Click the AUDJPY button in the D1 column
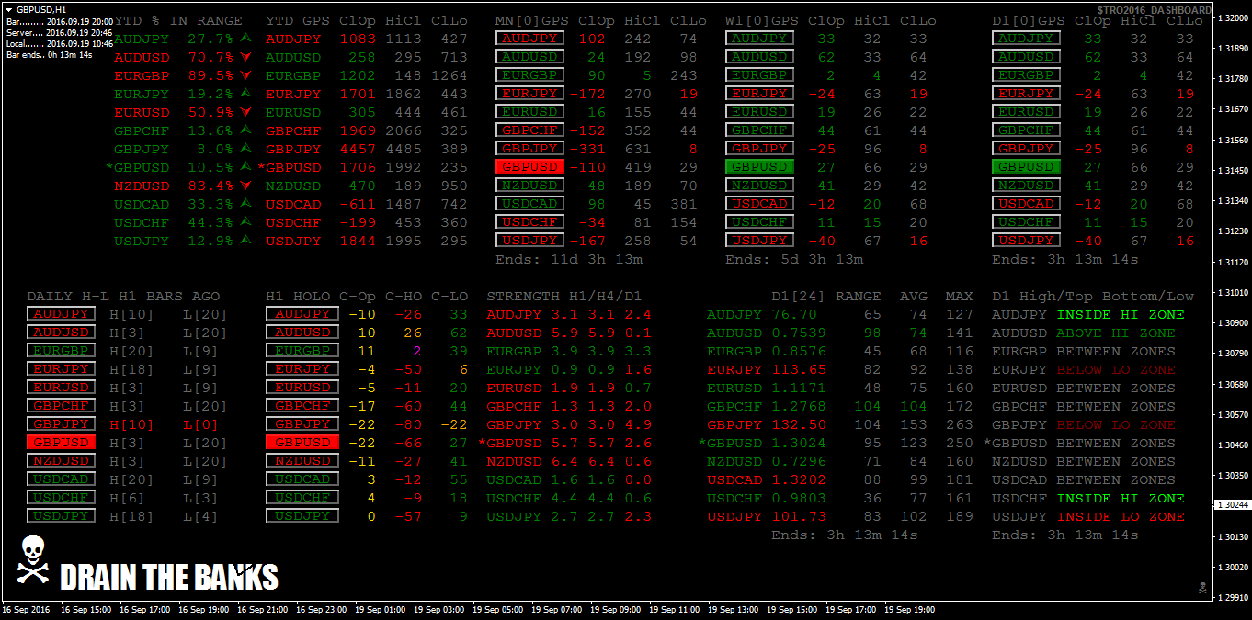The image size is (1252, 620). (x=1026, y=39)
